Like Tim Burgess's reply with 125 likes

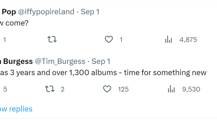pos(107,89)
